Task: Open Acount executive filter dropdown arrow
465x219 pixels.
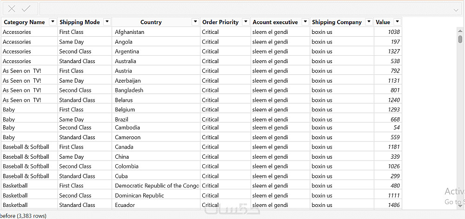Action: [305, 22]
